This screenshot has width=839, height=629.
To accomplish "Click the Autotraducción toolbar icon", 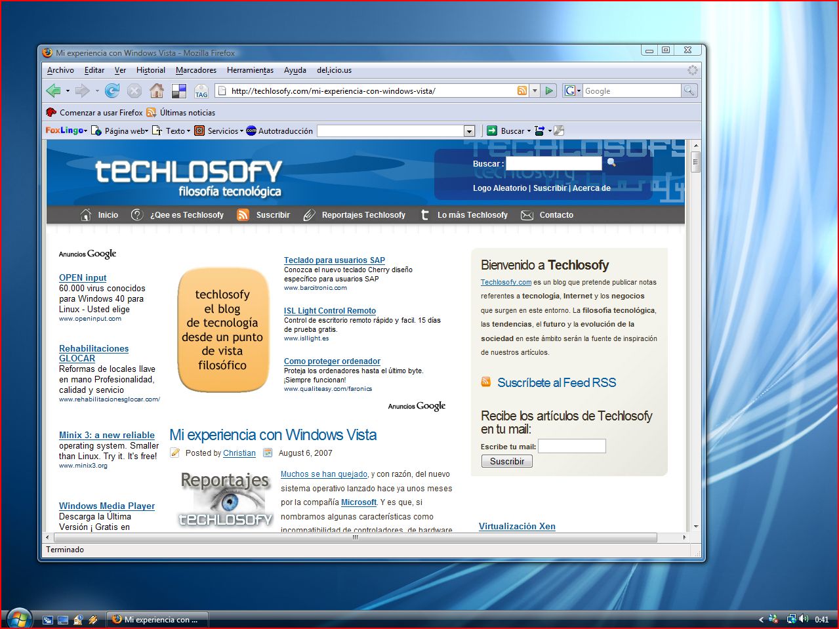I will click(x=251, y=131).
